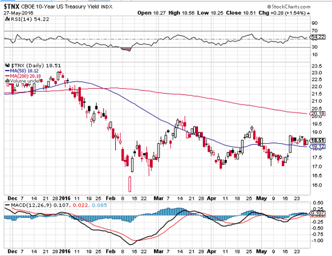Click the RSI(14) indicator icon
332x256 pixels.
tap(7, 19)
